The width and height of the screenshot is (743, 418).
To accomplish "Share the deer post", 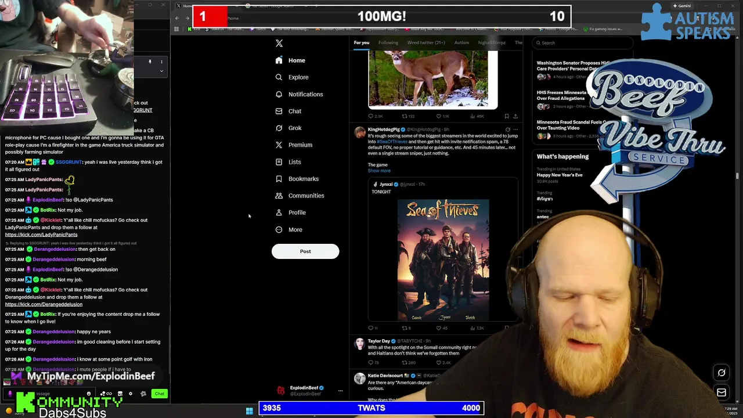I will (515, 116).
